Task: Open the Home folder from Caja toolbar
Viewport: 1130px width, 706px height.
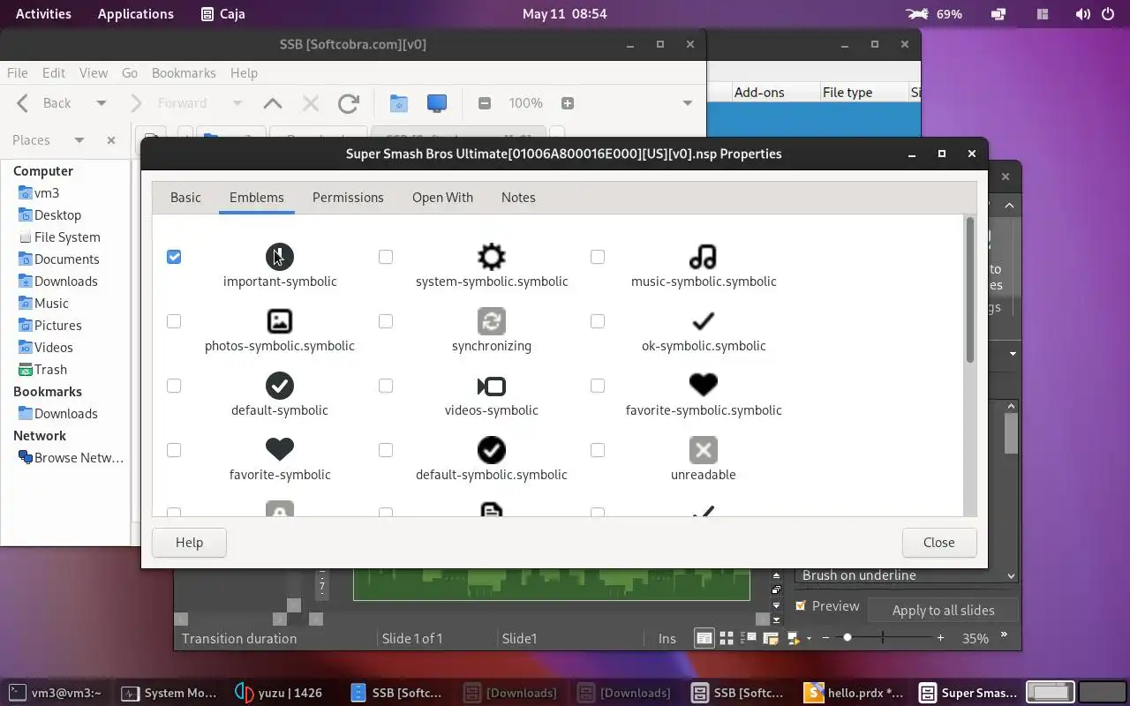Action: pos(399,103)
